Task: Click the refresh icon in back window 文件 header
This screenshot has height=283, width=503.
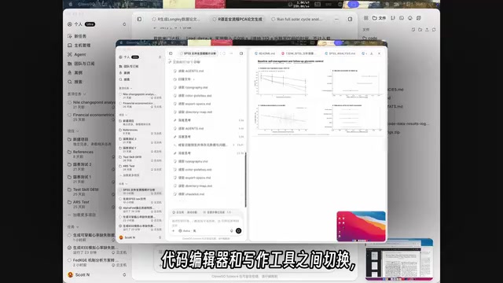Action: (434, 30)
